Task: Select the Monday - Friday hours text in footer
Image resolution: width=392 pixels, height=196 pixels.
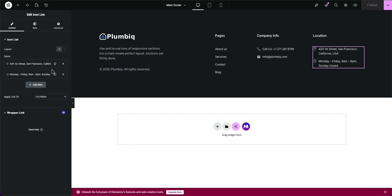Action: pyautogui.click(x=337, y=63)
